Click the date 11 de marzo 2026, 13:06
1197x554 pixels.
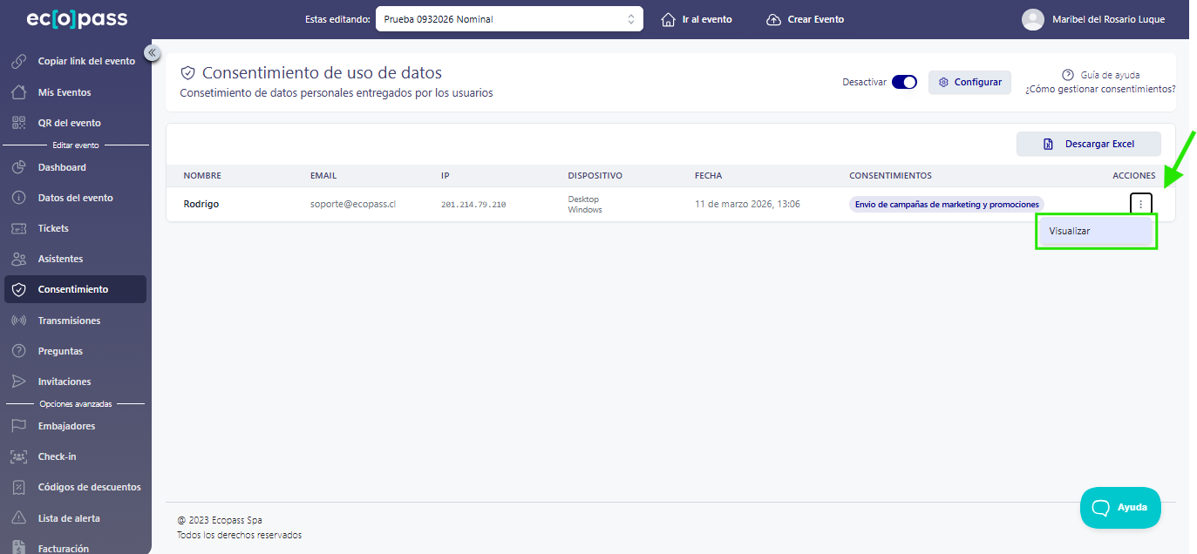[747, 204]
